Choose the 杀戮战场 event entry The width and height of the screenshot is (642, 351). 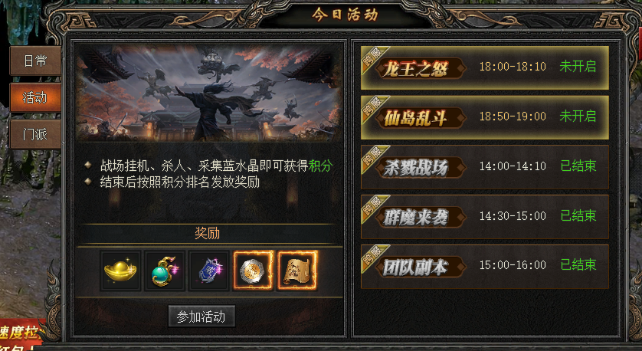click(485, 167)
